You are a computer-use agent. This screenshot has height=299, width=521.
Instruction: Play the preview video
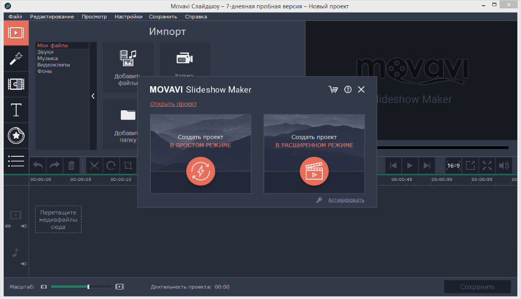pyautogui.click(x=410, y=166)
